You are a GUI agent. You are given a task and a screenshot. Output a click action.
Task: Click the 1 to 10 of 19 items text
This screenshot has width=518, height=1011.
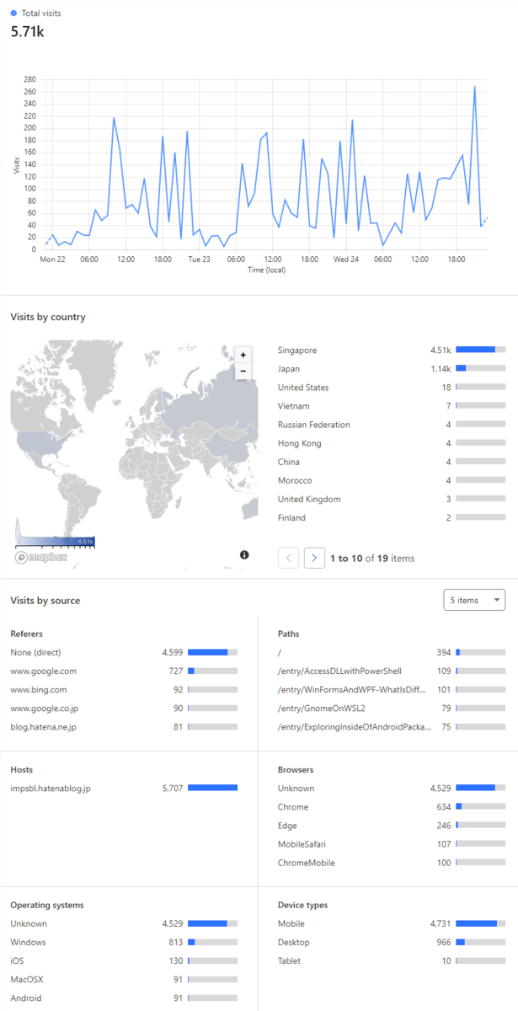pyautogui.click(x=372, y=558)
